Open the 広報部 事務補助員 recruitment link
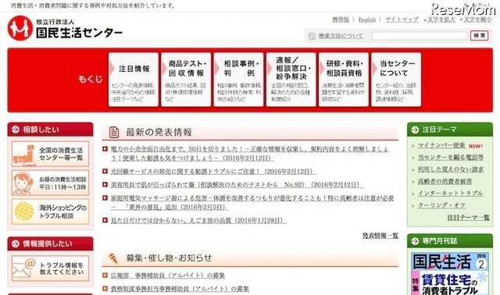Screen dimensions: 500x295 [x=168, y=275]
